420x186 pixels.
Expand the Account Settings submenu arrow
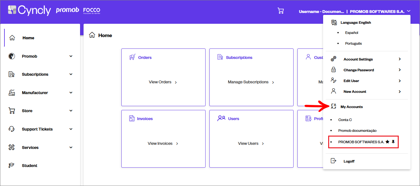point(400,59)
